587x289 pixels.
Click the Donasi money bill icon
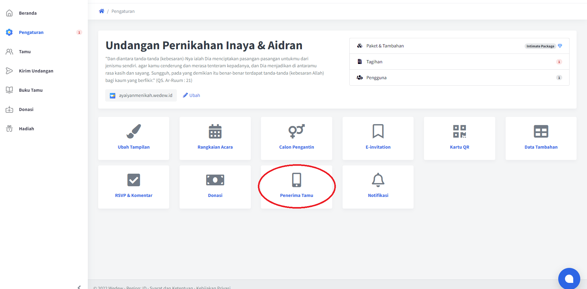pyautogui.click(x=215, y=180)
